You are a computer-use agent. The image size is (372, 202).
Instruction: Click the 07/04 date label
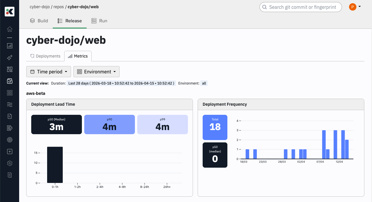320,162
